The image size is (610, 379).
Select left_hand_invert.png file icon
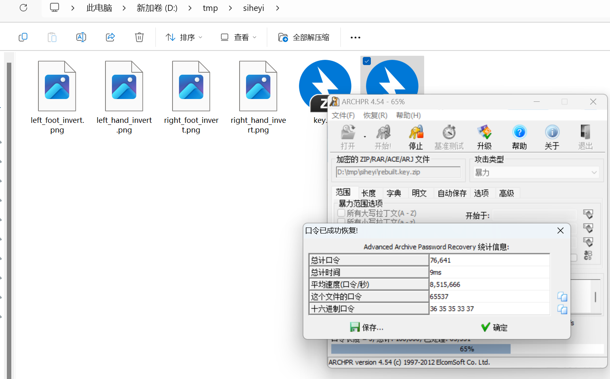click(124, 86)
